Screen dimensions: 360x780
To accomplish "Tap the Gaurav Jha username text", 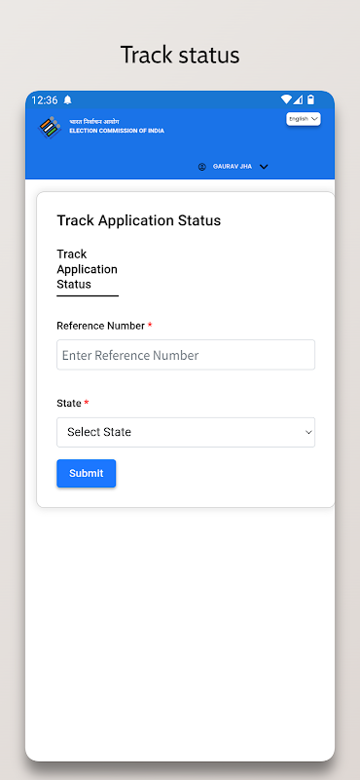I will tap(233, 167).
